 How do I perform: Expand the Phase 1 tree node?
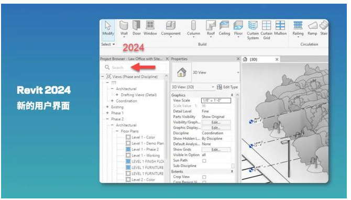click(107, 113)
